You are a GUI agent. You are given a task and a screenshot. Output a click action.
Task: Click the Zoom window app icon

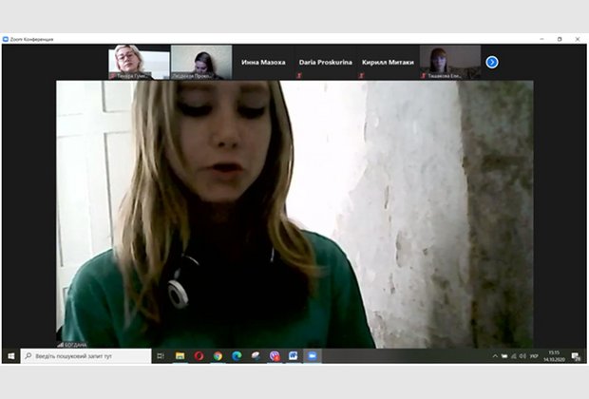[x=6, y=39]
